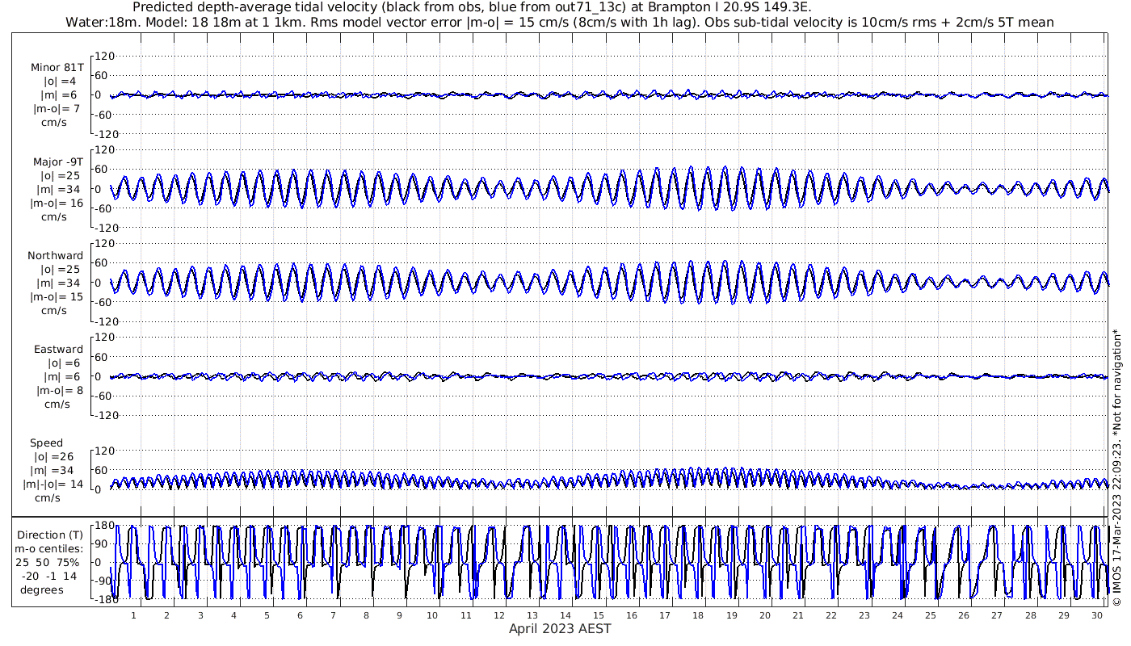Image resolution: width=1131 pixels, height=646 pixels.
Task: Click the x-axis title 'April 2023 AEST'
Action: pyautogui.click(x=560, y=628)
